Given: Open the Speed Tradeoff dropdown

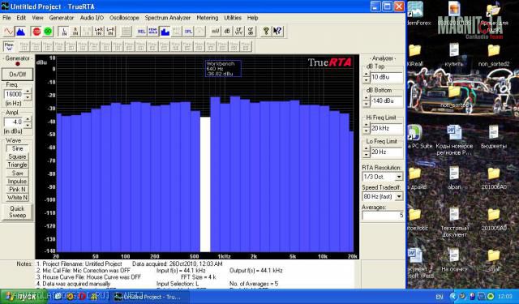Looking at the screenshot, I should 399,196.
